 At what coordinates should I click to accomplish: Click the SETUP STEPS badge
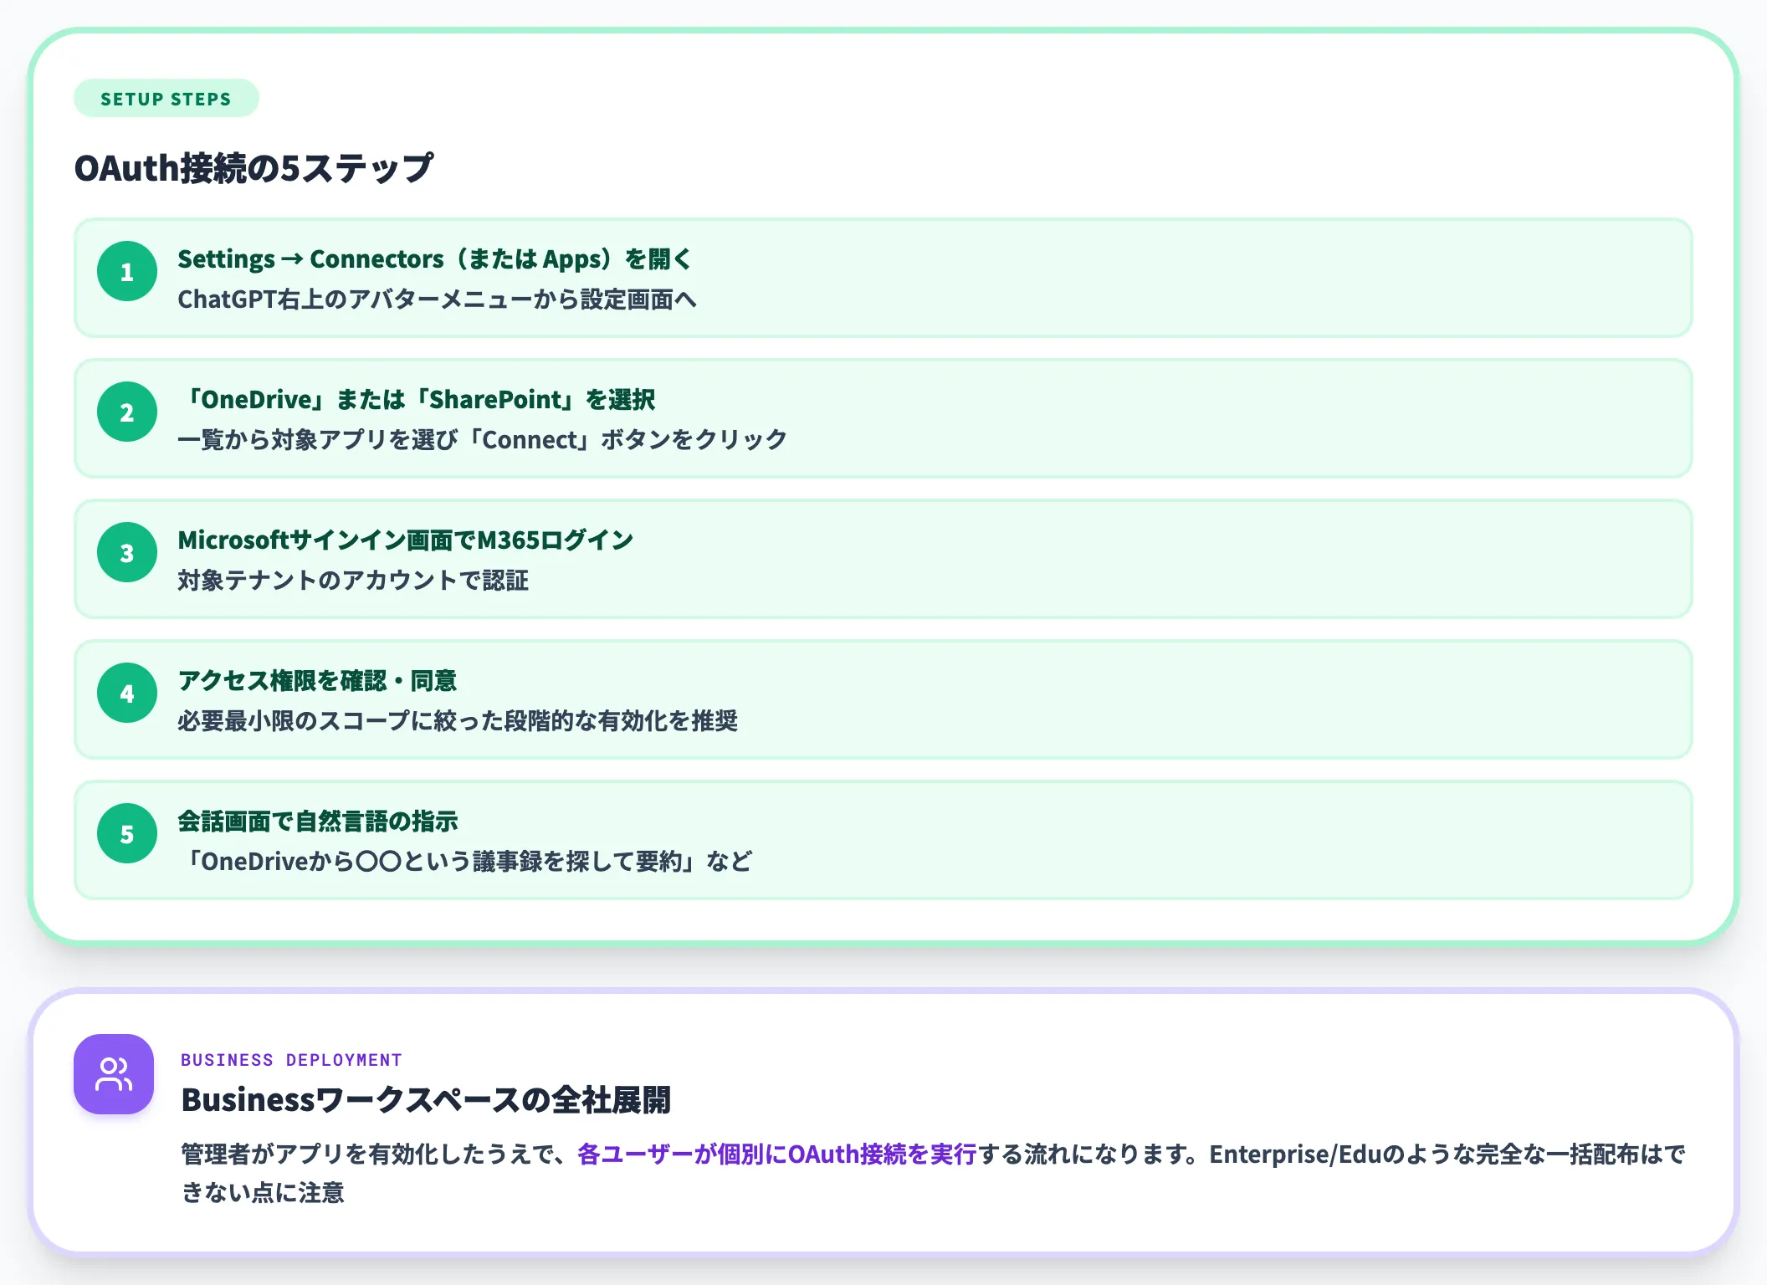[166, 99]
